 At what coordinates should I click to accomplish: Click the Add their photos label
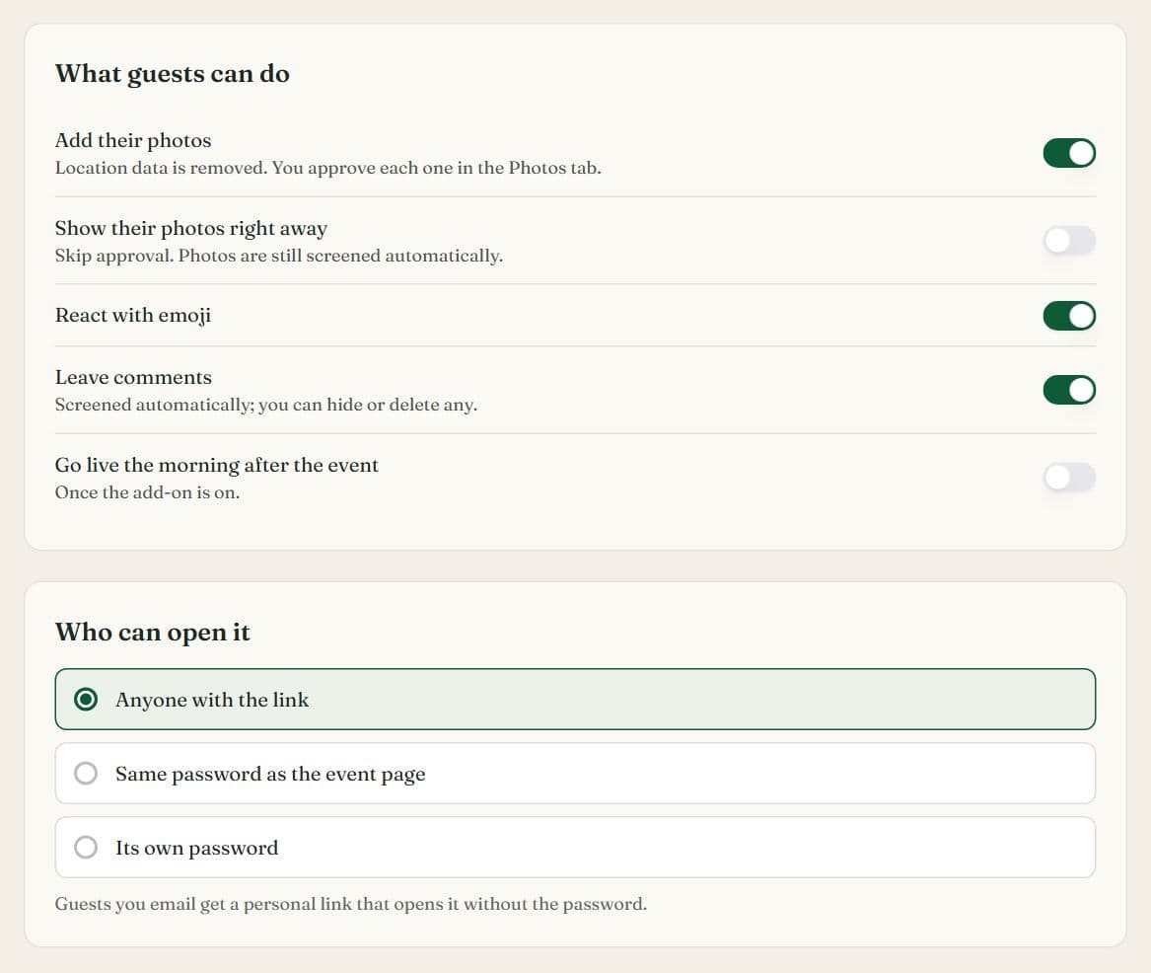coord(133,140)
